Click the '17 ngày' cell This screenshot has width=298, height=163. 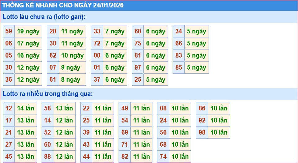tap(28, 43)
